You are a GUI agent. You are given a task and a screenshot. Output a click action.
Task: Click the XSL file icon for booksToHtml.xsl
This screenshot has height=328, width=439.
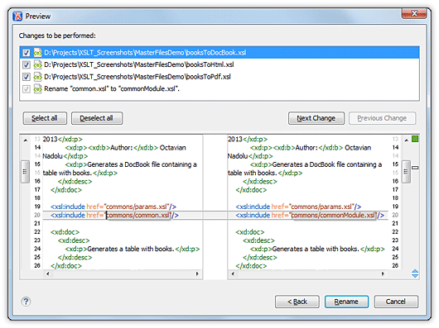coord(37,64)
